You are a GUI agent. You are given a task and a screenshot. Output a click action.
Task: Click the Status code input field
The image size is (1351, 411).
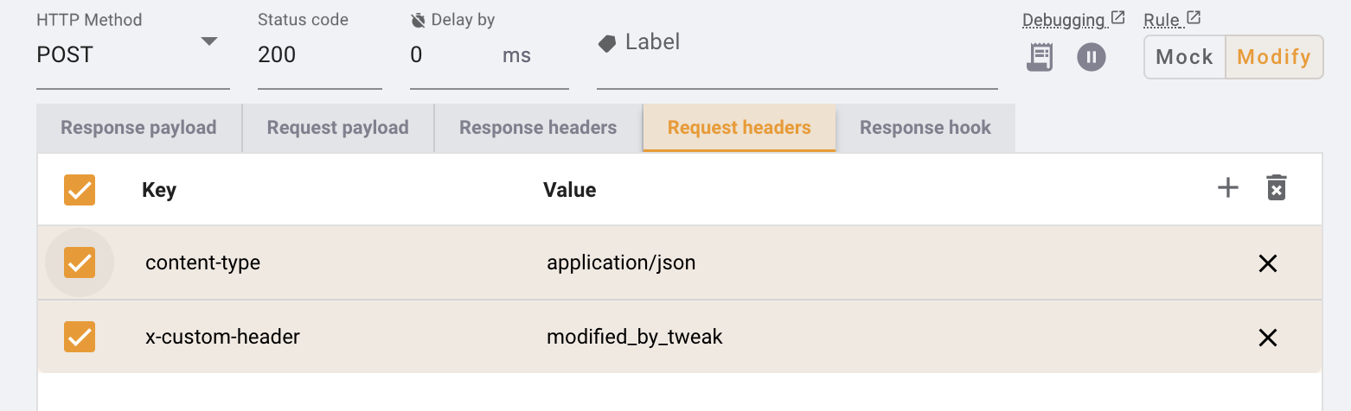click(x=319, y=55)
